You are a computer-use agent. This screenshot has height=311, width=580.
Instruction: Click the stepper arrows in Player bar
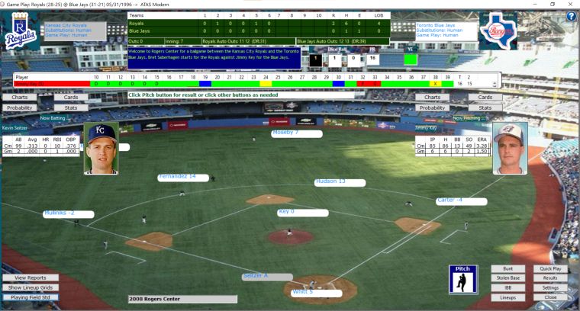[495, 84]
